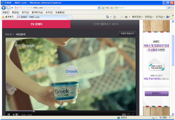Click the iMBC 다시보기 envelope coupon image
This screenshot has height=120, width=175.
coord(156,64)
